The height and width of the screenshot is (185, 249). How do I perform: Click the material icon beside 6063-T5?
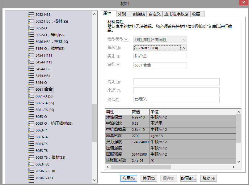click(31, 144)
